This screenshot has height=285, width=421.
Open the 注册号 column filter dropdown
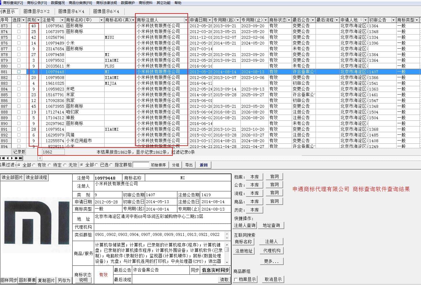coord(62,20)
